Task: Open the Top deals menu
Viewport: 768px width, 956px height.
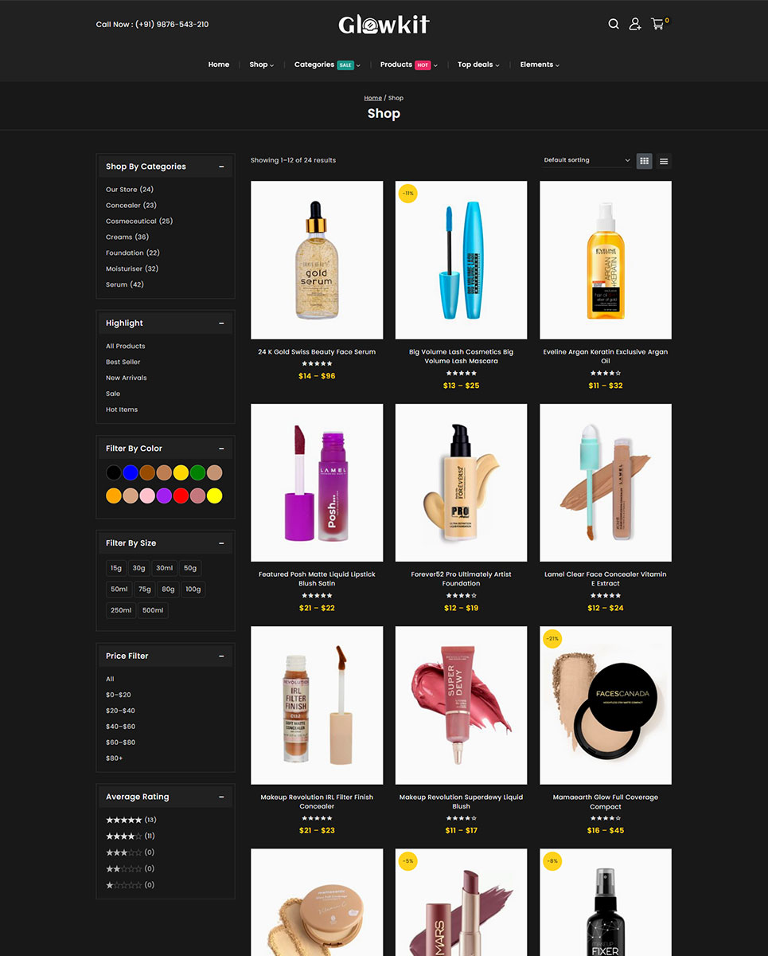Action: 478,65
